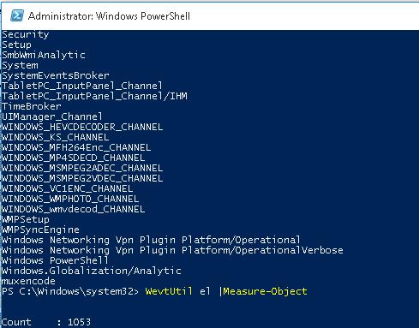Click the WINDOWS_VC1ENC_CHANNEL line
This screenshot has height=328, width=419.
pos(68,188)
